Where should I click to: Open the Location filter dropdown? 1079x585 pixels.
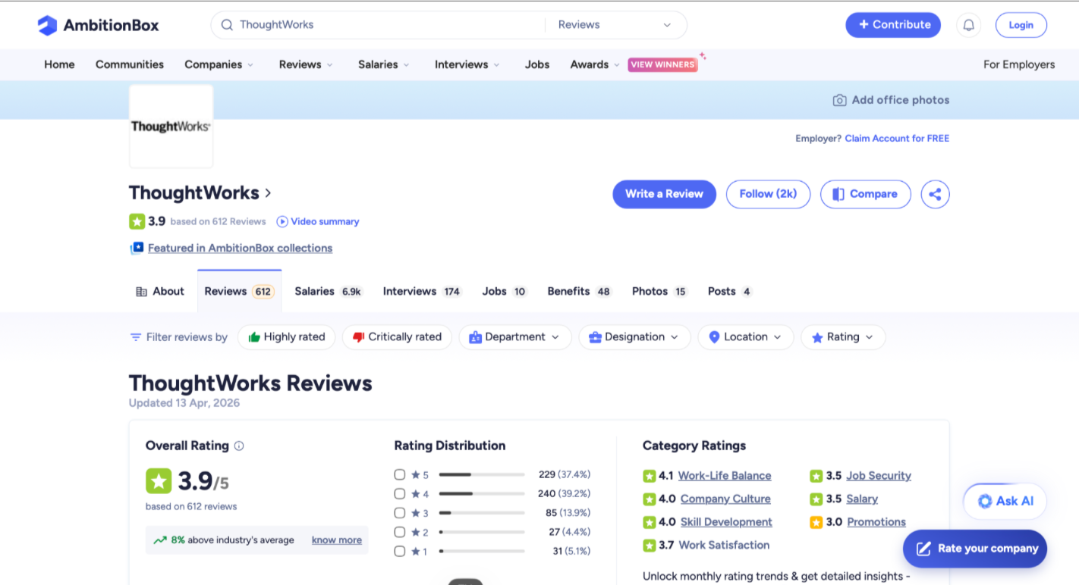point(745,337)
